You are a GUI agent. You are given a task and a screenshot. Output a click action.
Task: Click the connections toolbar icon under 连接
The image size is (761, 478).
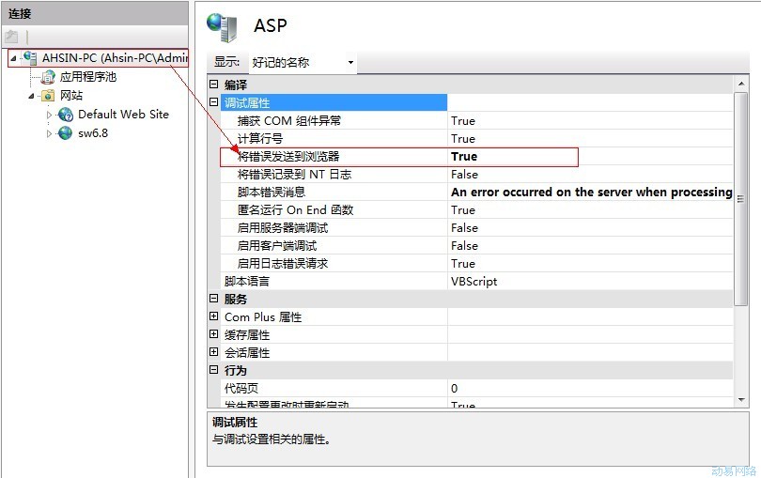[11, 37]
